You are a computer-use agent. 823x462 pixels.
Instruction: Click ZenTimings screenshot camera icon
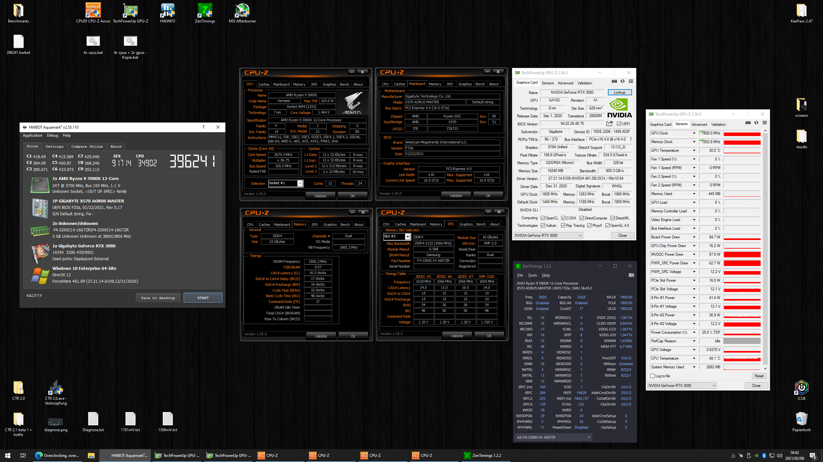[631, 275]
